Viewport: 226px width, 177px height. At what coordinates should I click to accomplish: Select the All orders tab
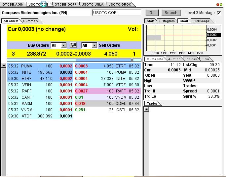(11, 21)
